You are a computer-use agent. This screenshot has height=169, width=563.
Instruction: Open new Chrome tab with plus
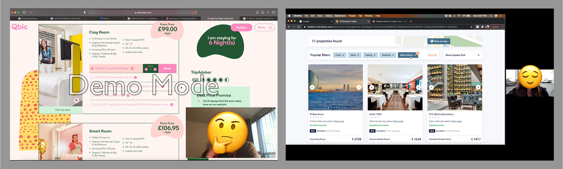(411, 21)
